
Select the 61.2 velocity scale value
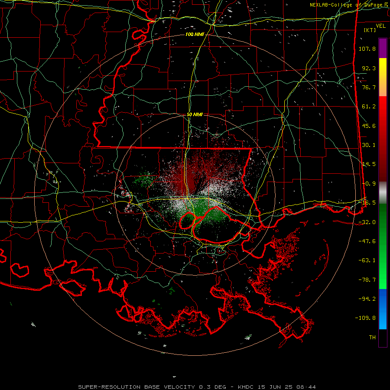point(369,107)
